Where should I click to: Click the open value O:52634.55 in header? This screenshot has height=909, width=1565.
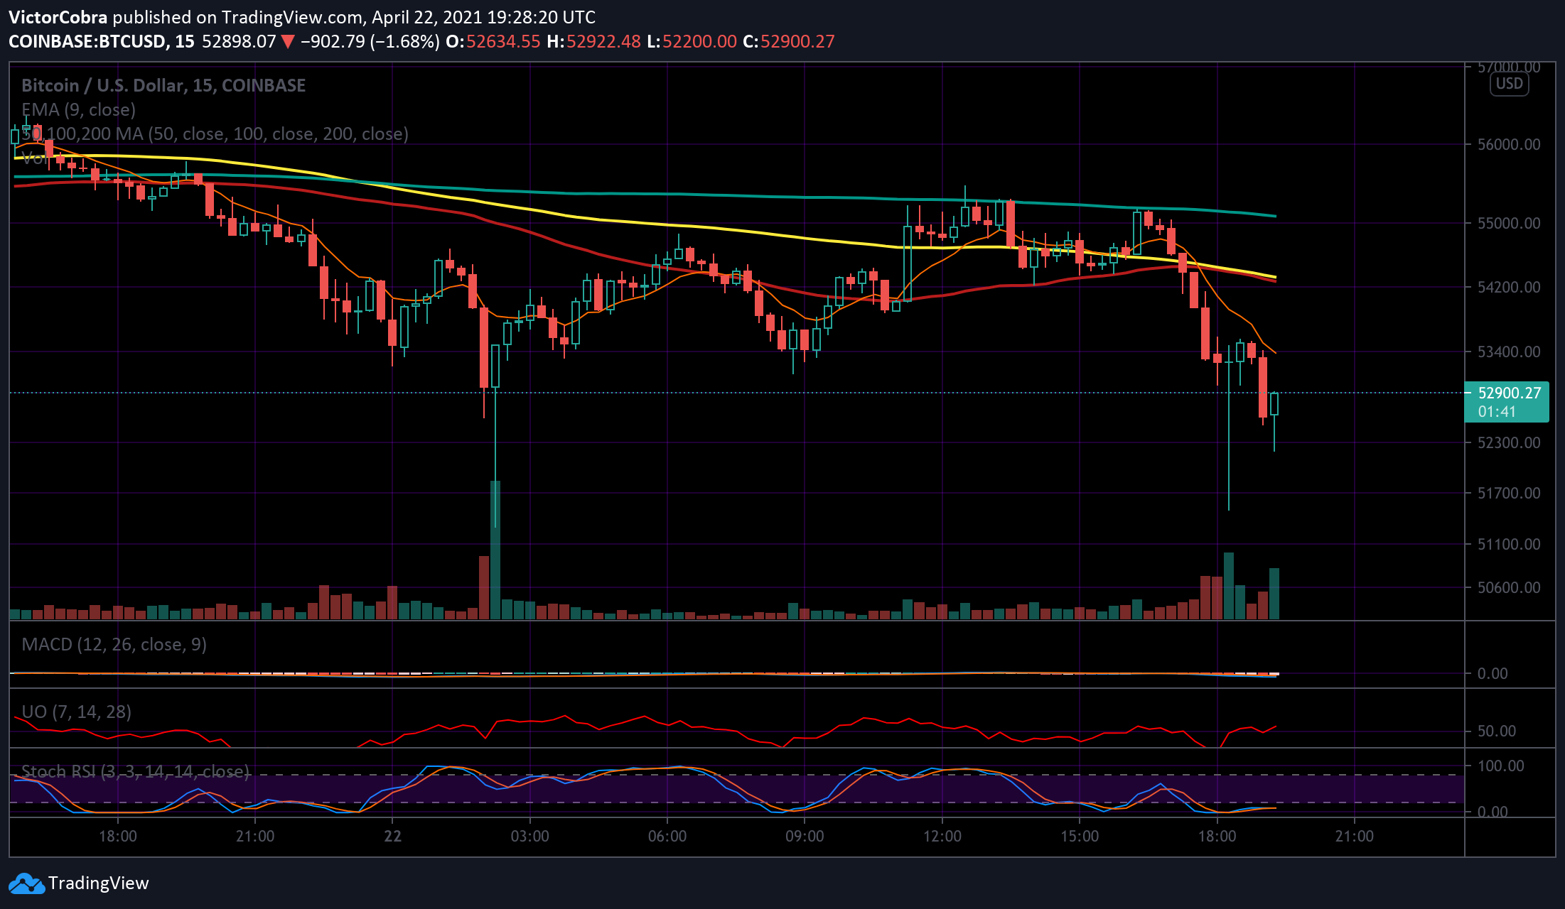(493, 41)
